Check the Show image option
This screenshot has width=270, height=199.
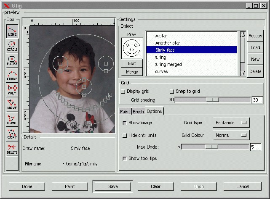click(x=124, y=123)
